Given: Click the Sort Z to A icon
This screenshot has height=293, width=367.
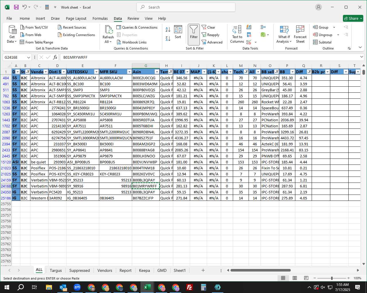Looking at the screenshot, I should 168,39.
